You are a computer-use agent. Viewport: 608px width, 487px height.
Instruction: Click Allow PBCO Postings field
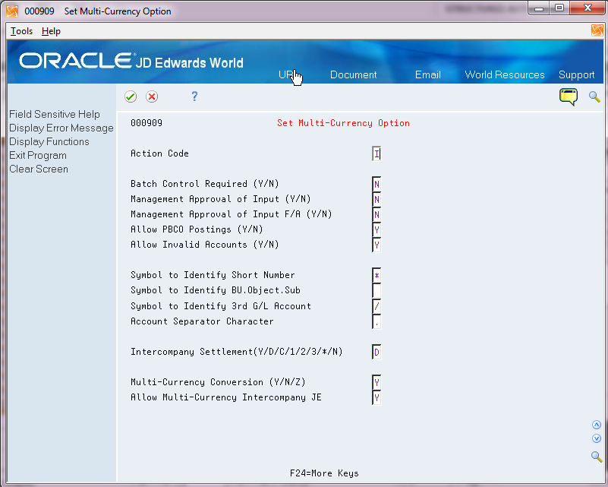tap(376, 229)
